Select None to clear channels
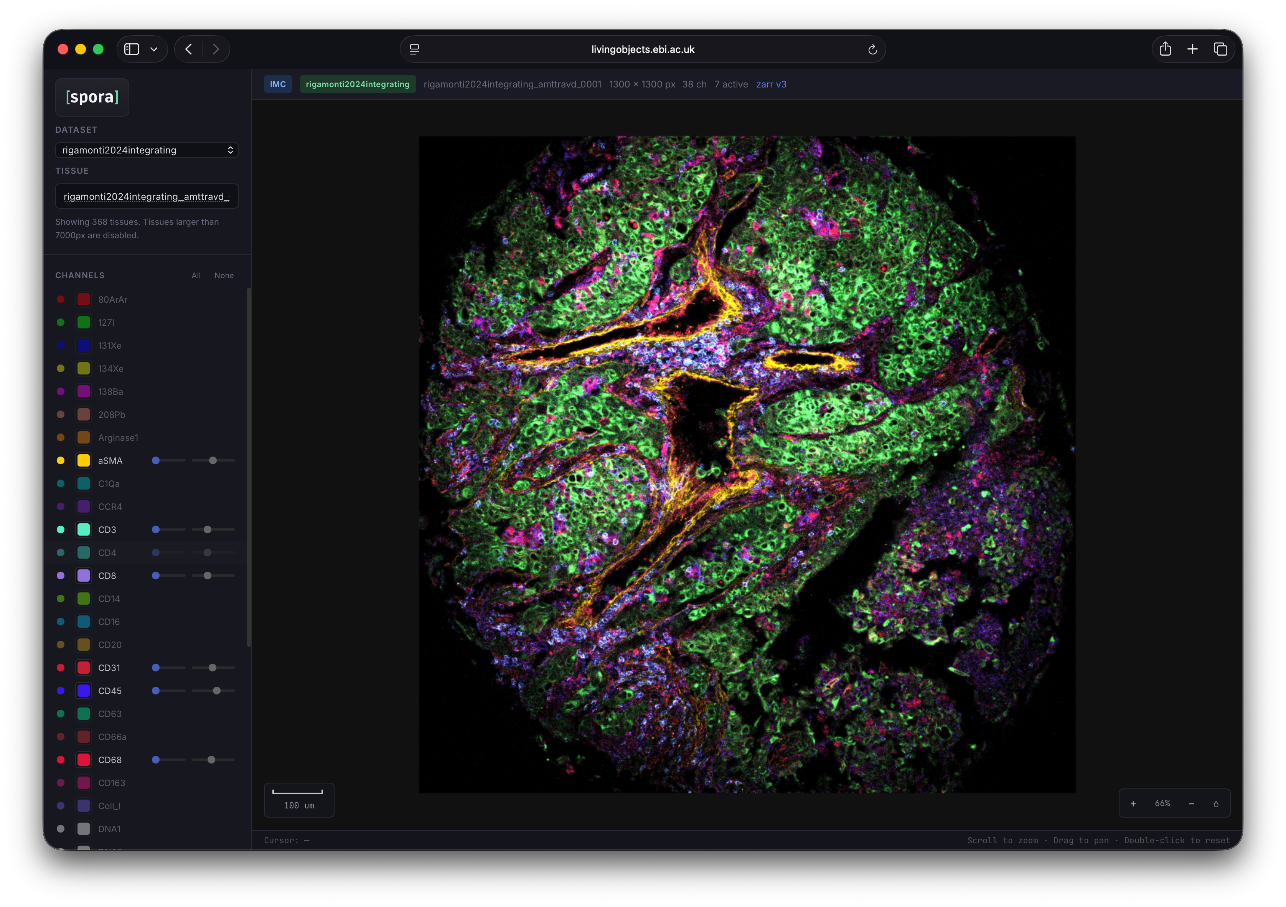The width and height of the screenshot is (1286, 907). (x=224, y=275)
